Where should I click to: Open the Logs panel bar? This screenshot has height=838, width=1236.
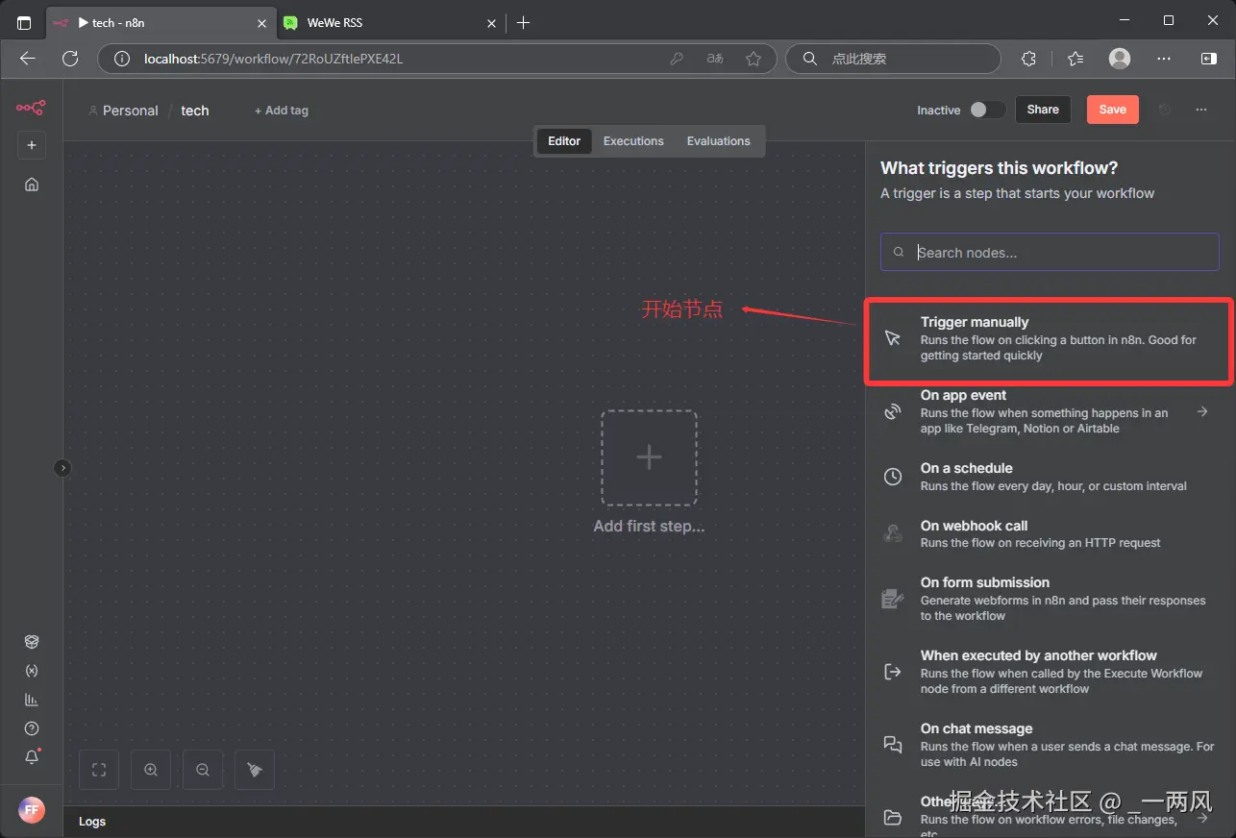click(464, 822)
